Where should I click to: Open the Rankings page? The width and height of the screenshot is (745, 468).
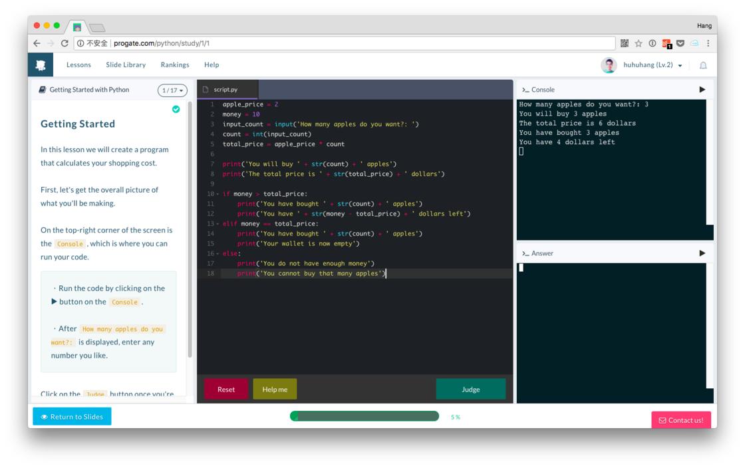pos(175,65)
